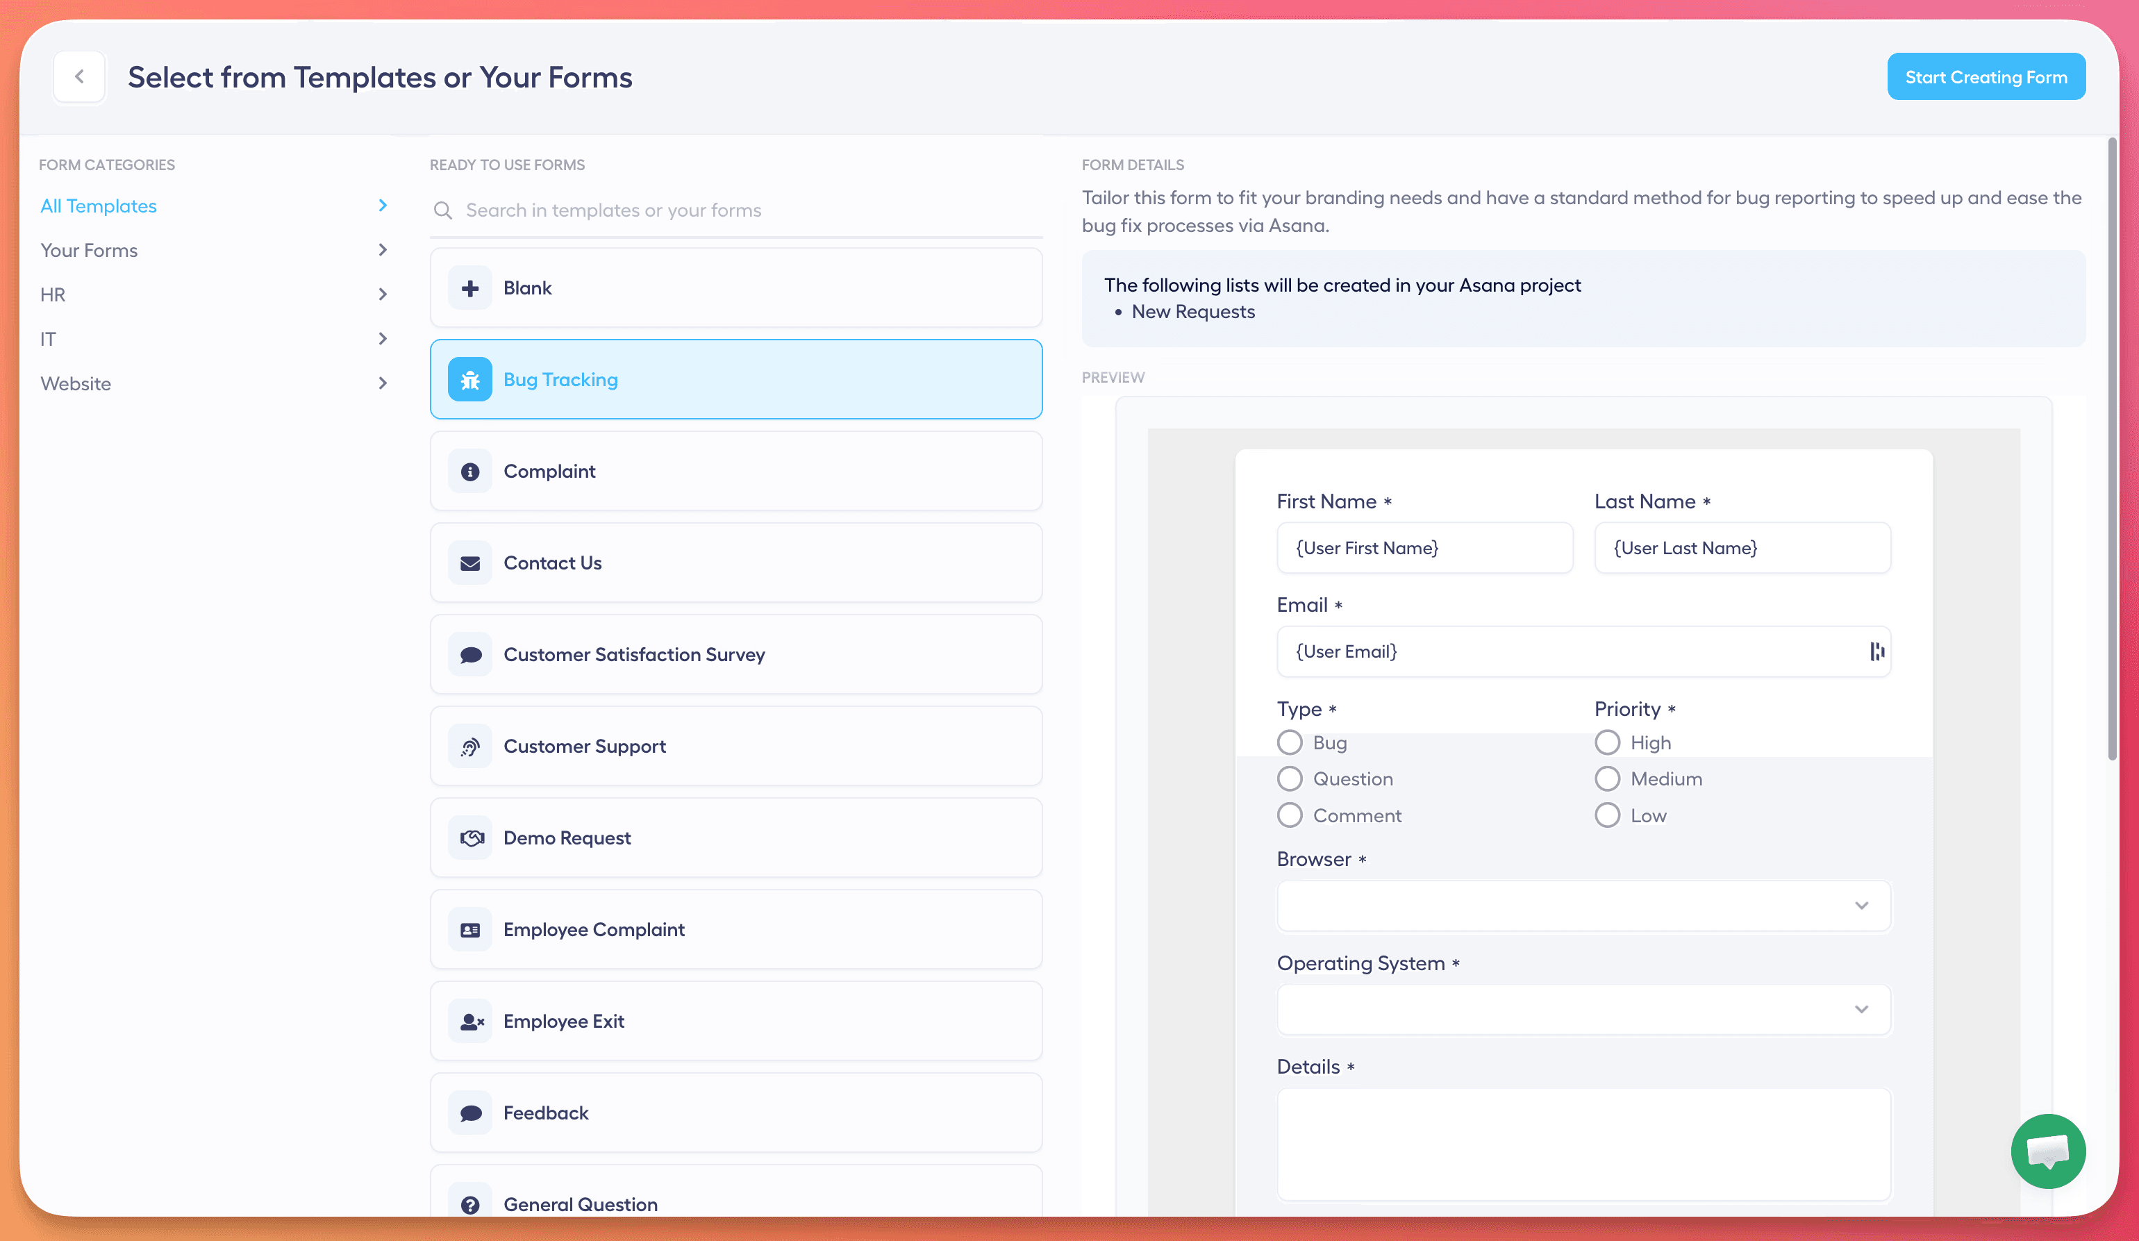This screenshot has width=2139, height=1241.
Task: Click the back arrow icon
Action: (79, 76)
